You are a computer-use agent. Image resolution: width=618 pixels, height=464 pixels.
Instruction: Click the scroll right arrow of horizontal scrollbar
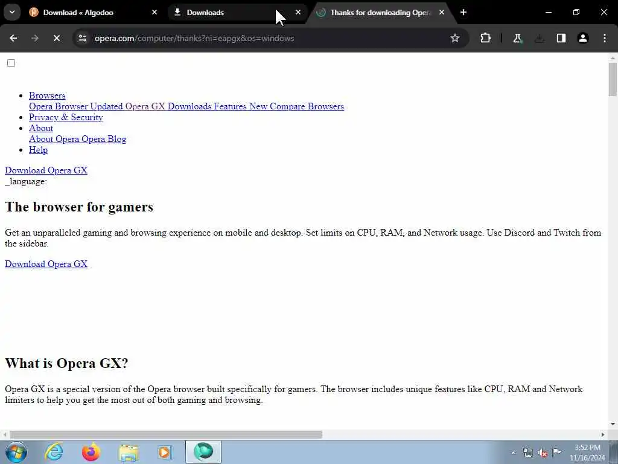(x=603, y=434)
